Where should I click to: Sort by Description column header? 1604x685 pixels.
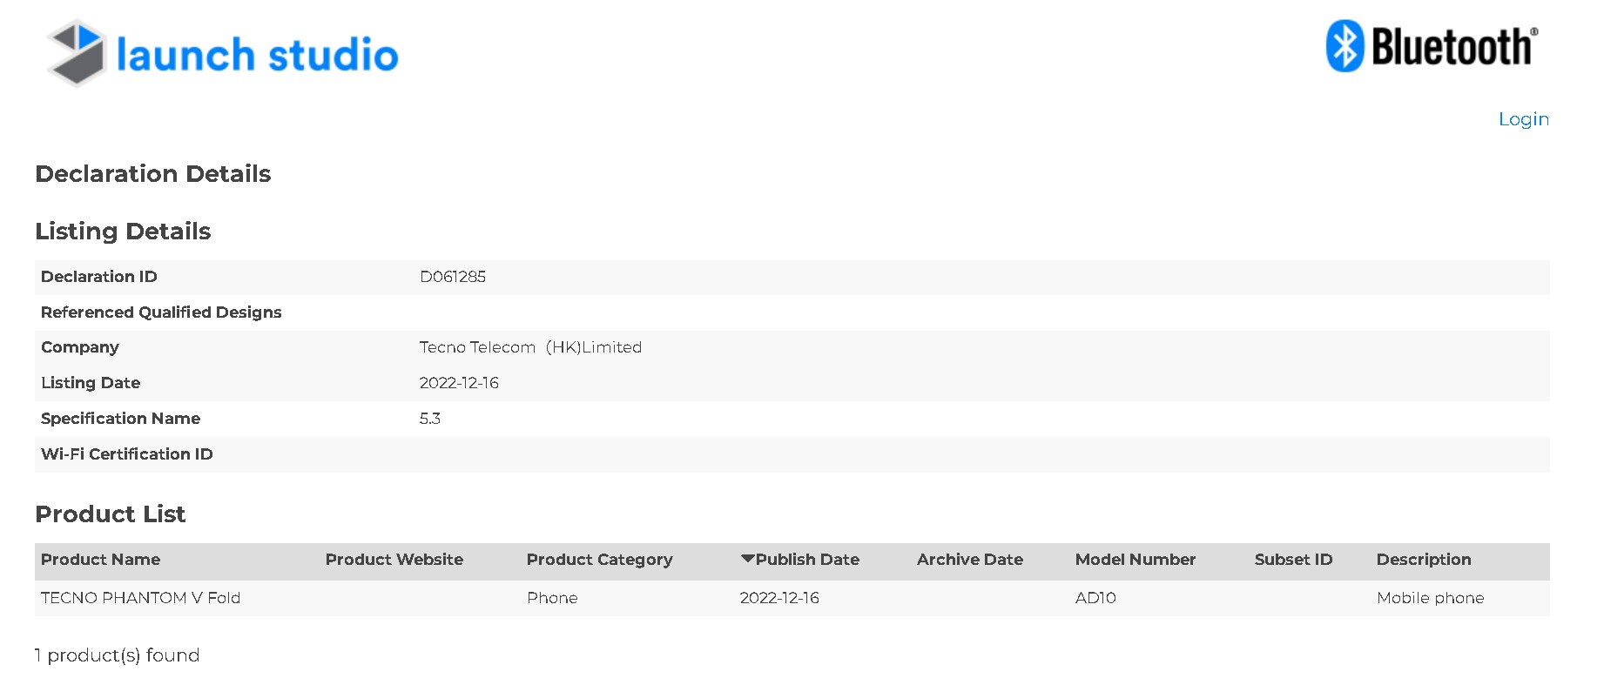(x=1423, y=560)
